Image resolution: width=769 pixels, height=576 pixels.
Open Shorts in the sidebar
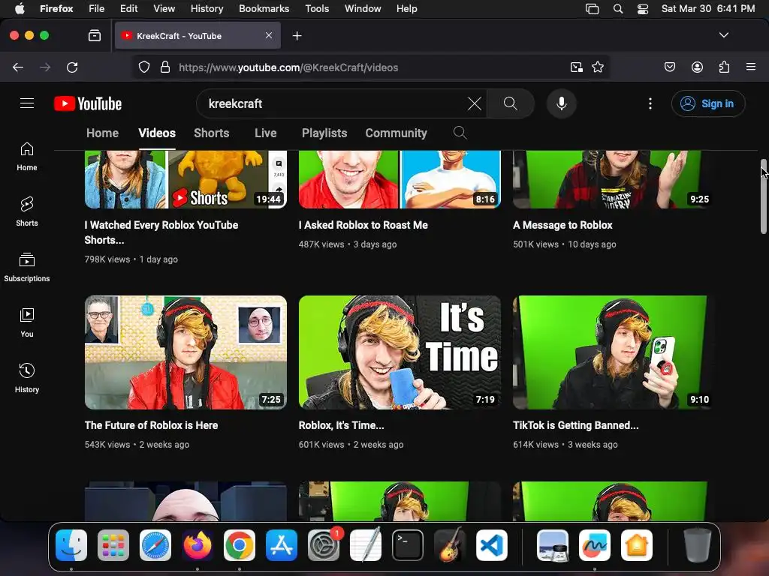[27, 211]
